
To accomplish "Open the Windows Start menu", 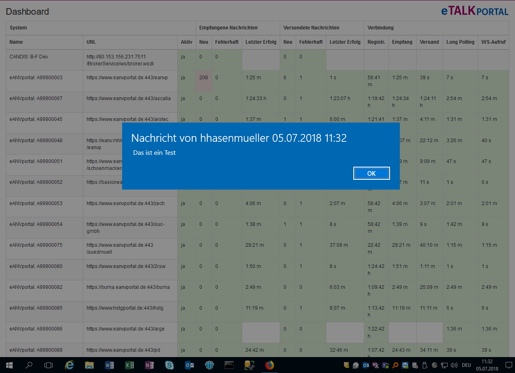I will click(x=9, y=365).
